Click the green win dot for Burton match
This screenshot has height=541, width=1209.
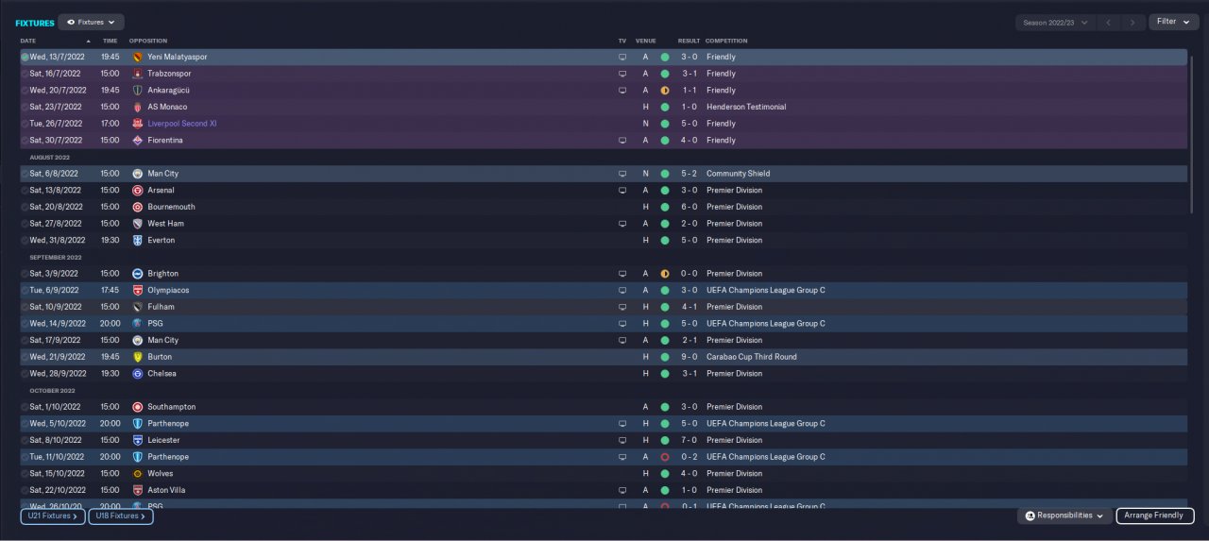click(x=665, y=357)
